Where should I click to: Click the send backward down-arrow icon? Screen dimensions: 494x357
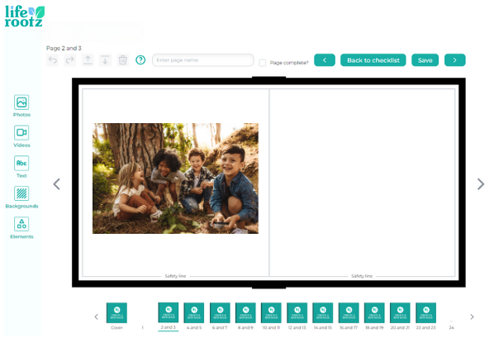coord(105,59)
